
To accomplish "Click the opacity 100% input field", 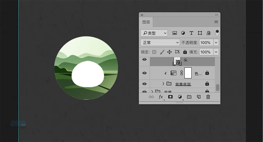I will point(206,42).
